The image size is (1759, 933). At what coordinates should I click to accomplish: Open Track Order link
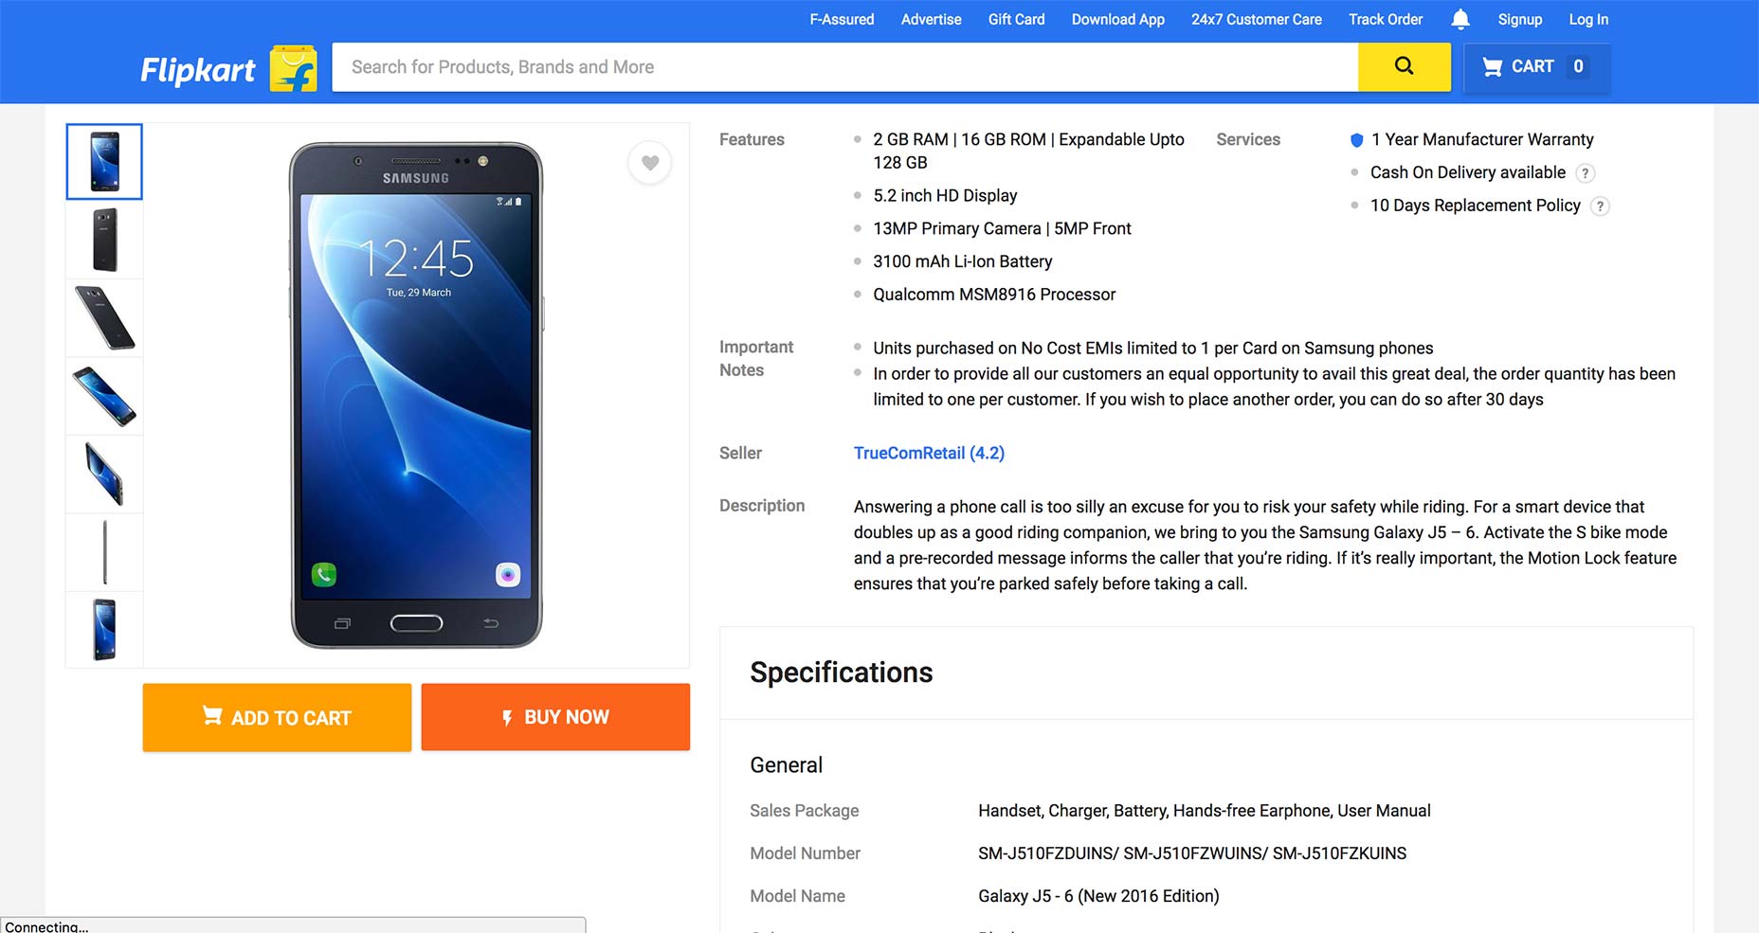(x=1386, y=19)
